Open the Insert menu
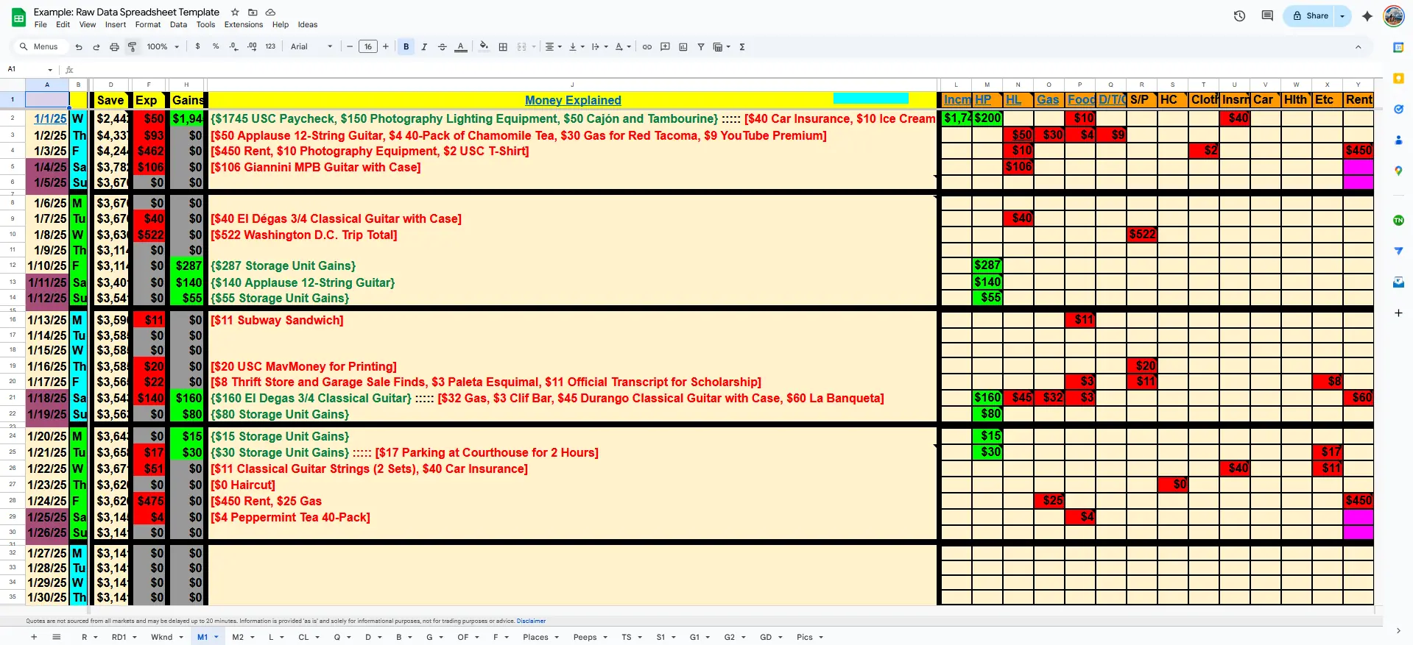 tap(116, 24)
